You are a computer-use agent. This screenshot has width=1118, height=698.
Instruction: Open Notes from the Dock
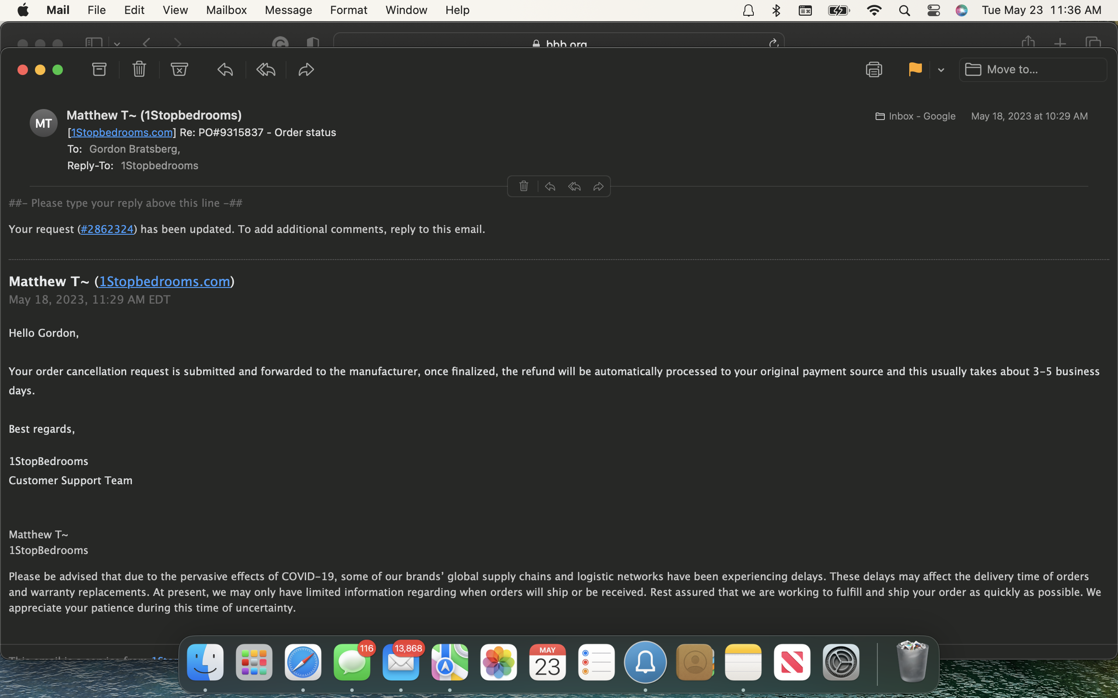coord(743,662)
